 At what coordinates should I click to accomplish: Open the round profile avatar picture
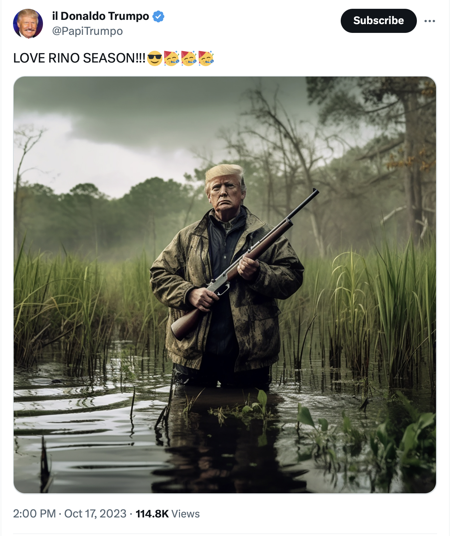click(x=28, y=23)
